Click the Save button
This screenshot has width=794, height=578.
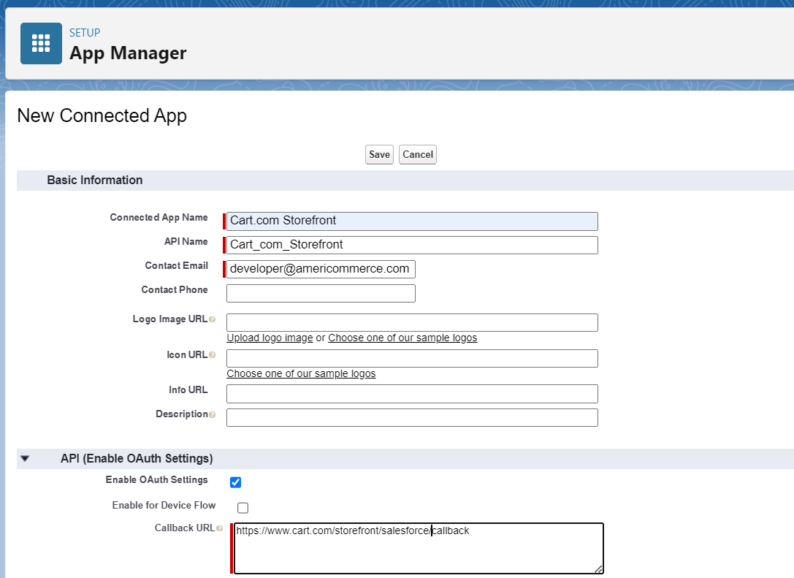379,154
